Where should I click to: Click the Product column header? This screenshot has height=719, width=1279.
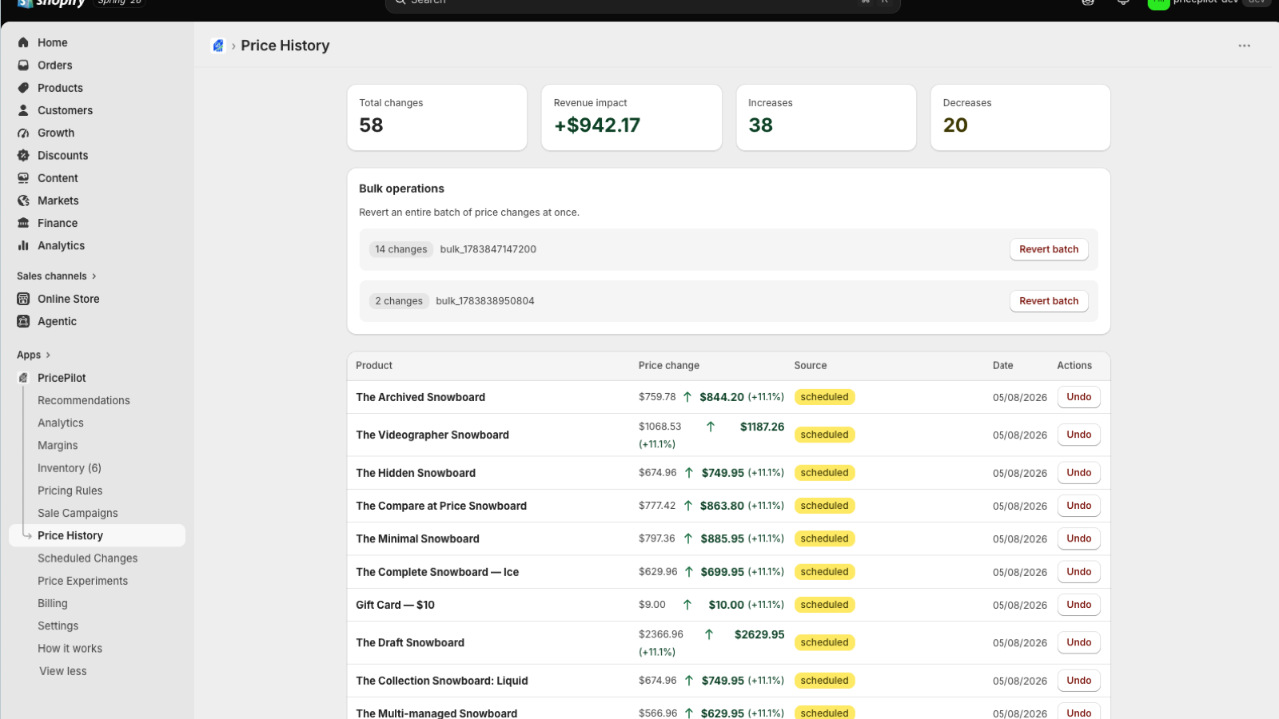pos(374,366)
